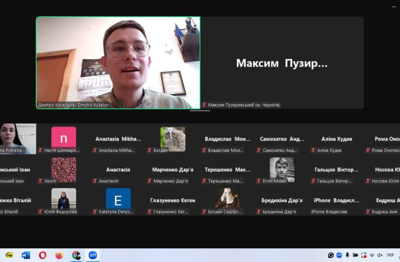The height and width of the screenshot is (262, 400).
Task: Select the Бредихіна Дар'я tile name
Action: [x=282, y=200]
